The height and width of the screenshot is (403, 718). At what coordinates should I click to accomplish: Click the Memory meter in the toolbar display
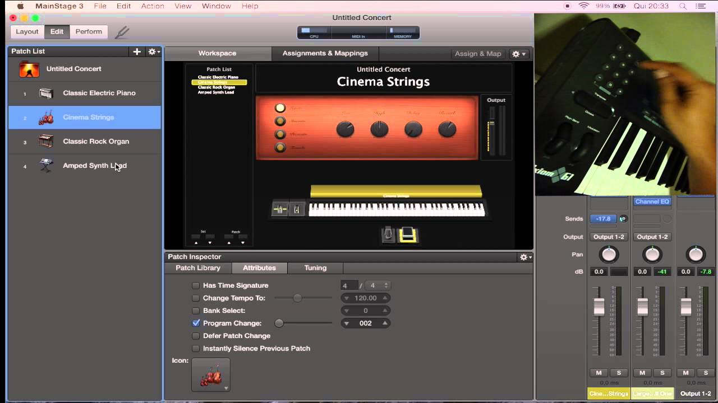click(x=402, y=32)
